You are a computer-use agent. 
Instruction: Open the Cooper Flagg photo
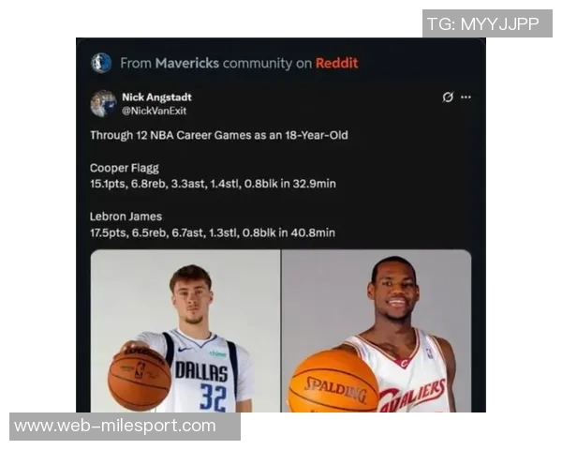(x=185, y=331)
